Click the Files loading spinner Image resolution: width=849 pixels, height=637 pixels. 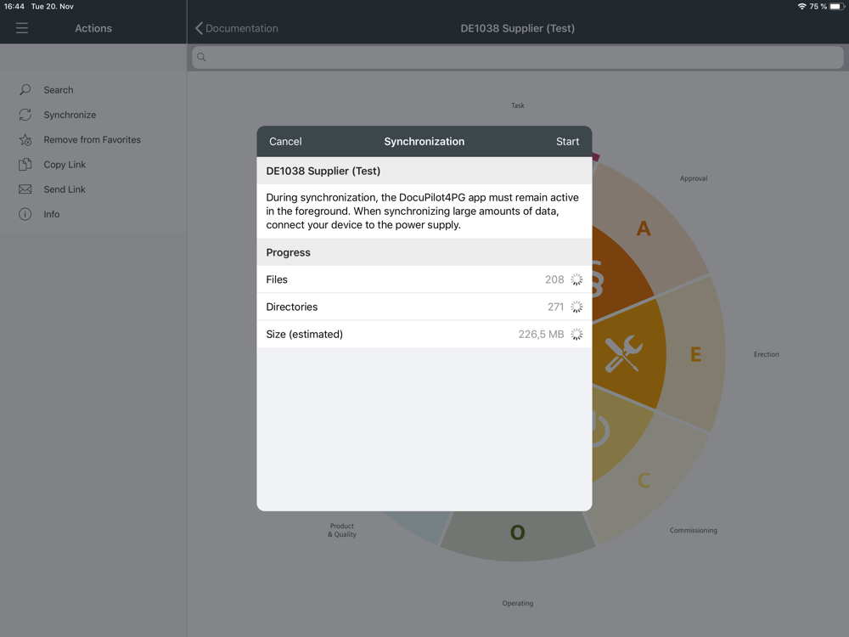[x=576, y=279]
